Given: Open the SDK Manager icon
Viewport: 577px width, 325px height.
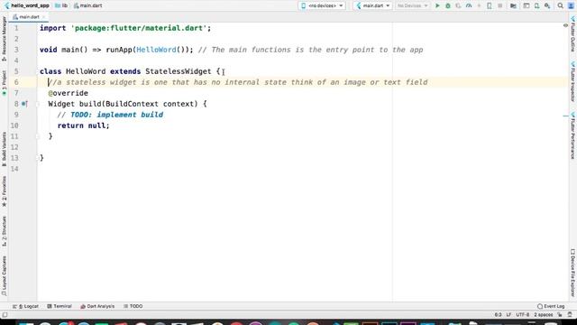Looking at the screenshot, I should tap(547, 5).
